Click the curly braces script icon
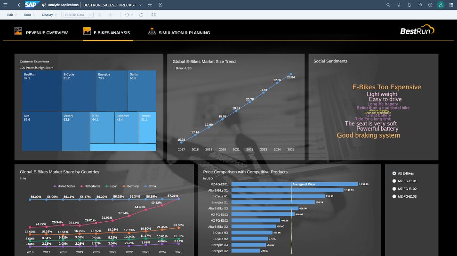Screen dimensions: 457x256 127,15
